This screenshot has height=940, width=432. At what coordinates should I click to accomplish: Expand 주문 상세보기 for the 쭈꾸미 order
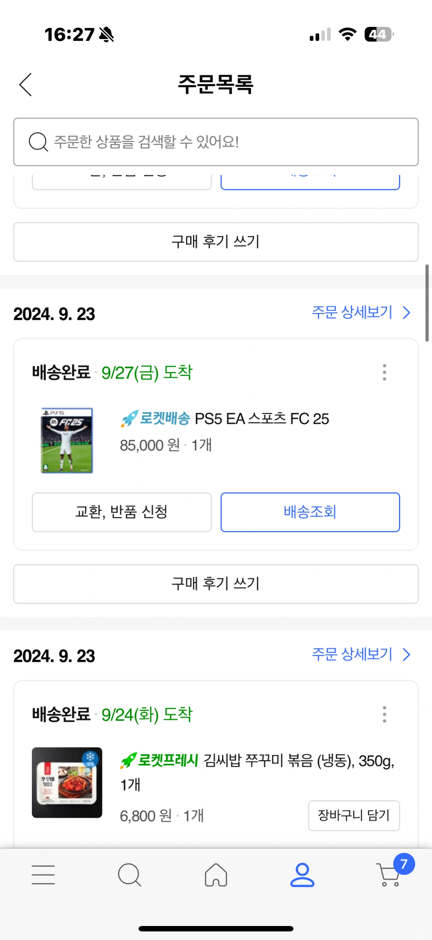click(361, 655)
